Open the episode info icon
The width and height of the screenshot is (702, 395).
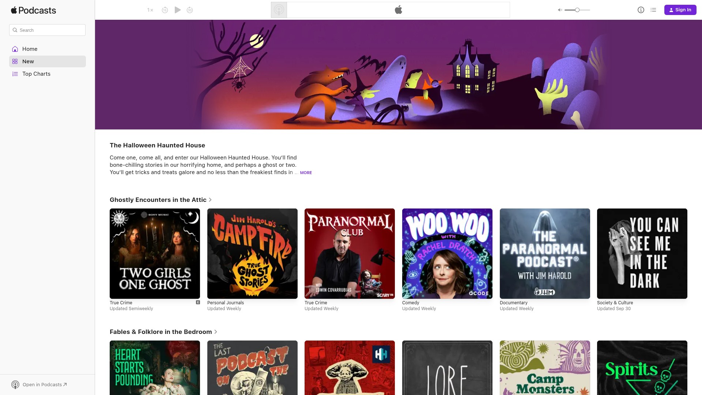click(x=641, y=10)
